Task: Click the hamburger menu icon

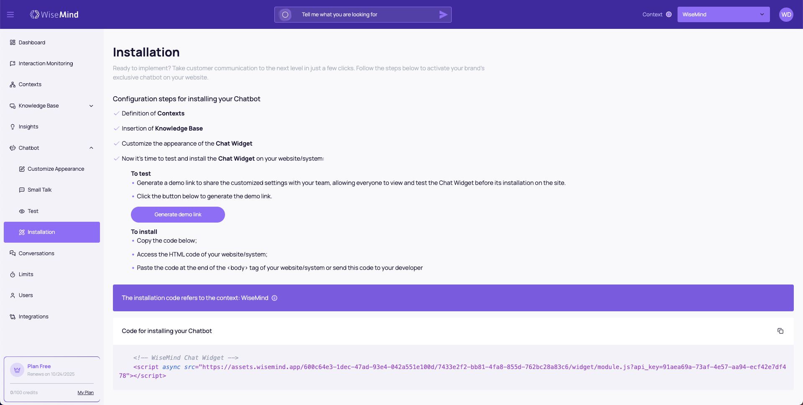Action: [x=10, y=15]
